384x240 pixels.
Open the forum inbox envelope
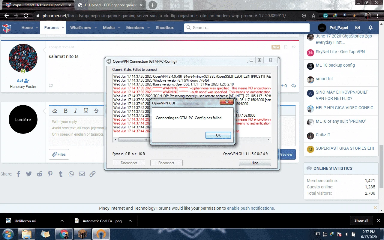[358, 28]
